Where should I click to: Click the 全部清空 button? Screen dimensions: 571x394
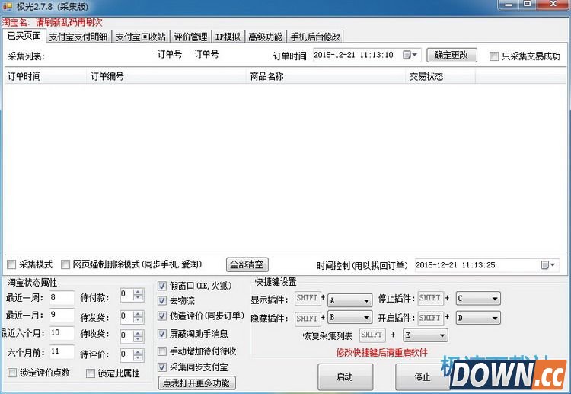247,264
